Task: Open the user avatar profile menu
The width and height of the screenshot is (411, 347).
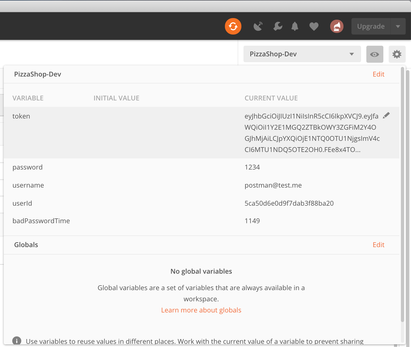Action: (337, 26)
